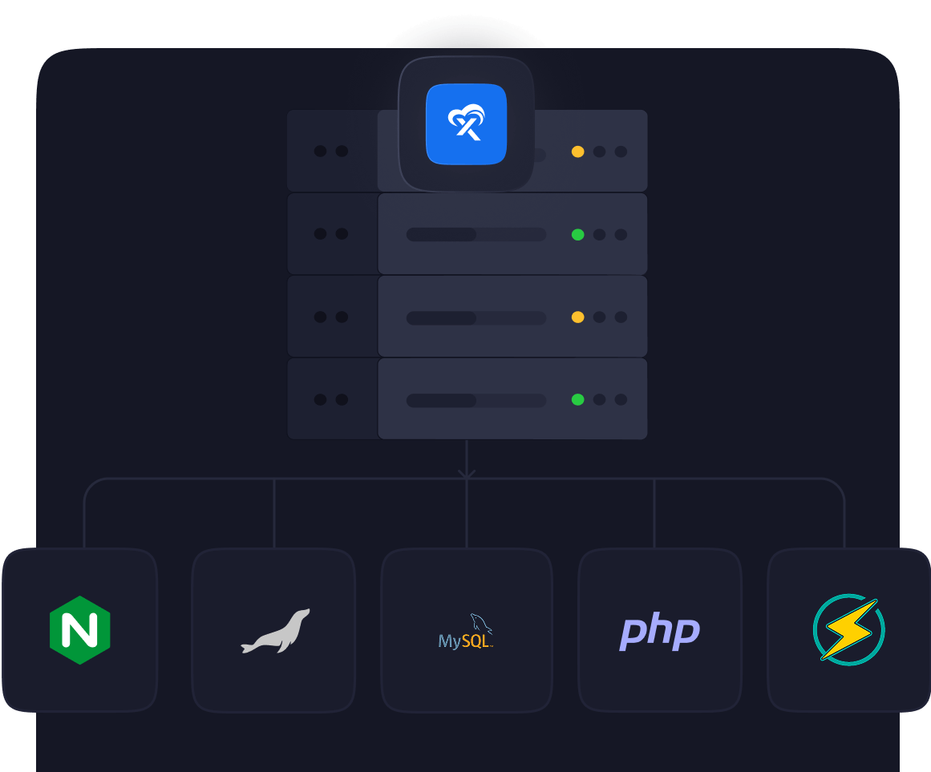
Task: Click the down arrow below the server stack
Action: click(x=467, y=473)
